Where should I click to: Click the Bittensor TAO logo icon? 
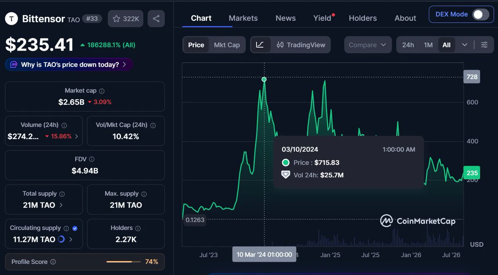pos(11,19)
